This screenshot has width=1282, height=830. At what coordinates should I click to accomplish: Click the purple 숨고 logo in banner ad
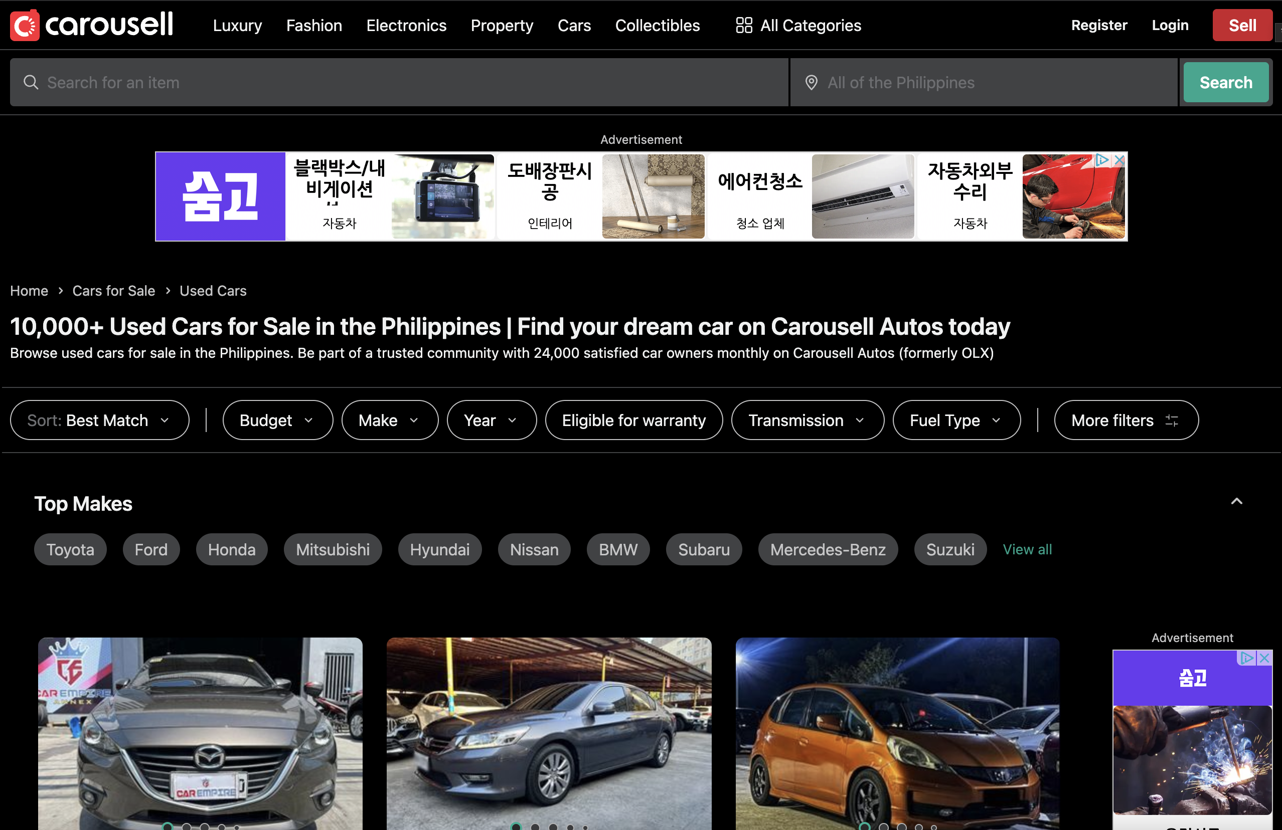click(x=221, y=196)
